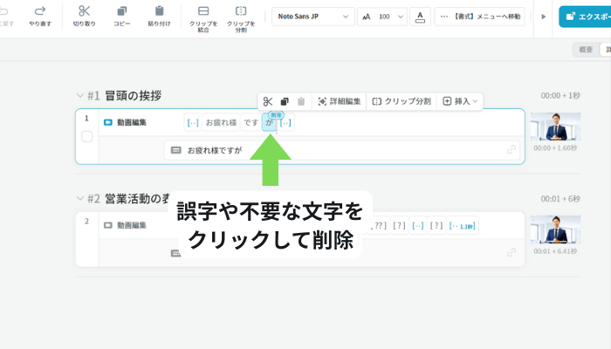Select the です word chip
The width and height of the screenshot is (611, 349).
pos(251,123)
